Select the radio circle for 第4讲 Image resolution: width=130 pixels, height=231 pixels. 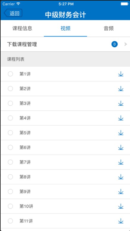[10, 118]
